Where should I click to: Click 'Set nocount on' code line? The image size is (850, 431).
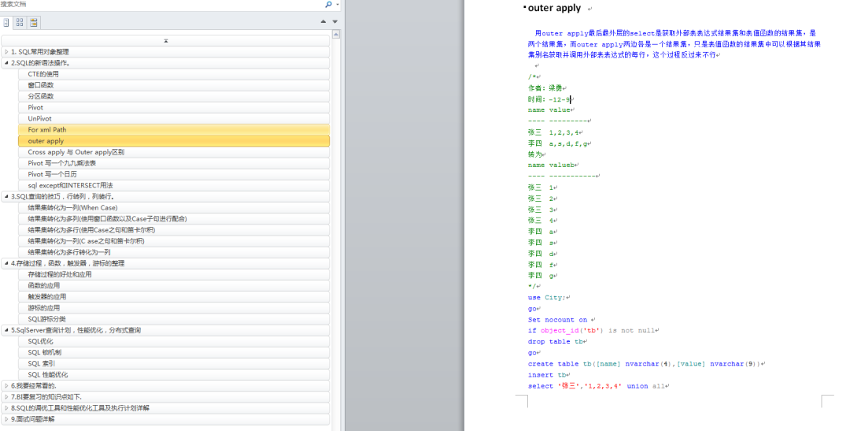click(x=557, y=320)
